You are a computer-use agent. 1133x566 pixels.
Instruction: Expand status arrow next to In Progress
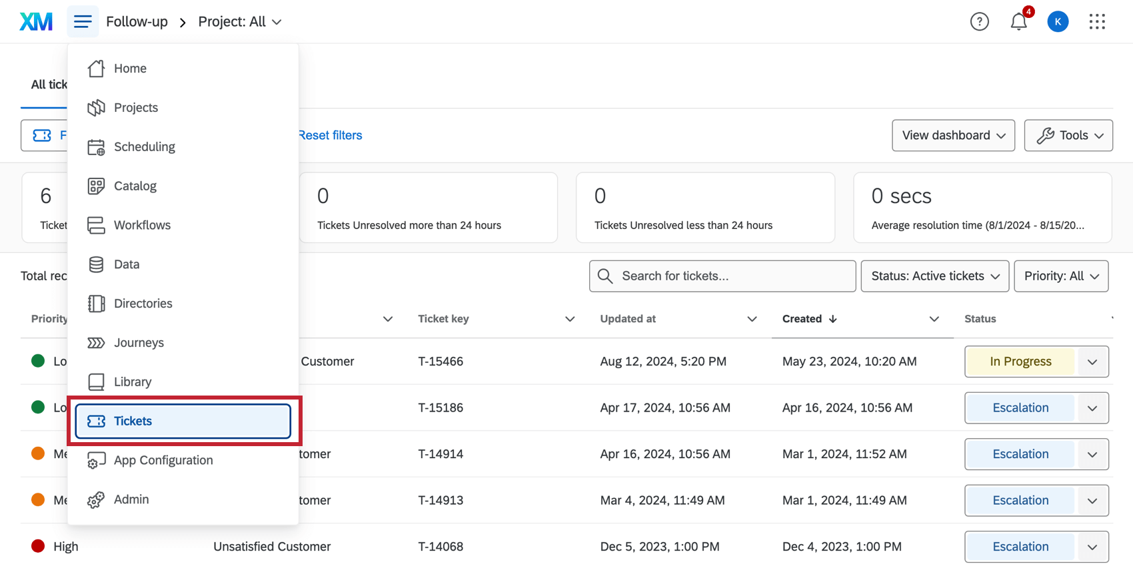click(x=1092, y=362)
